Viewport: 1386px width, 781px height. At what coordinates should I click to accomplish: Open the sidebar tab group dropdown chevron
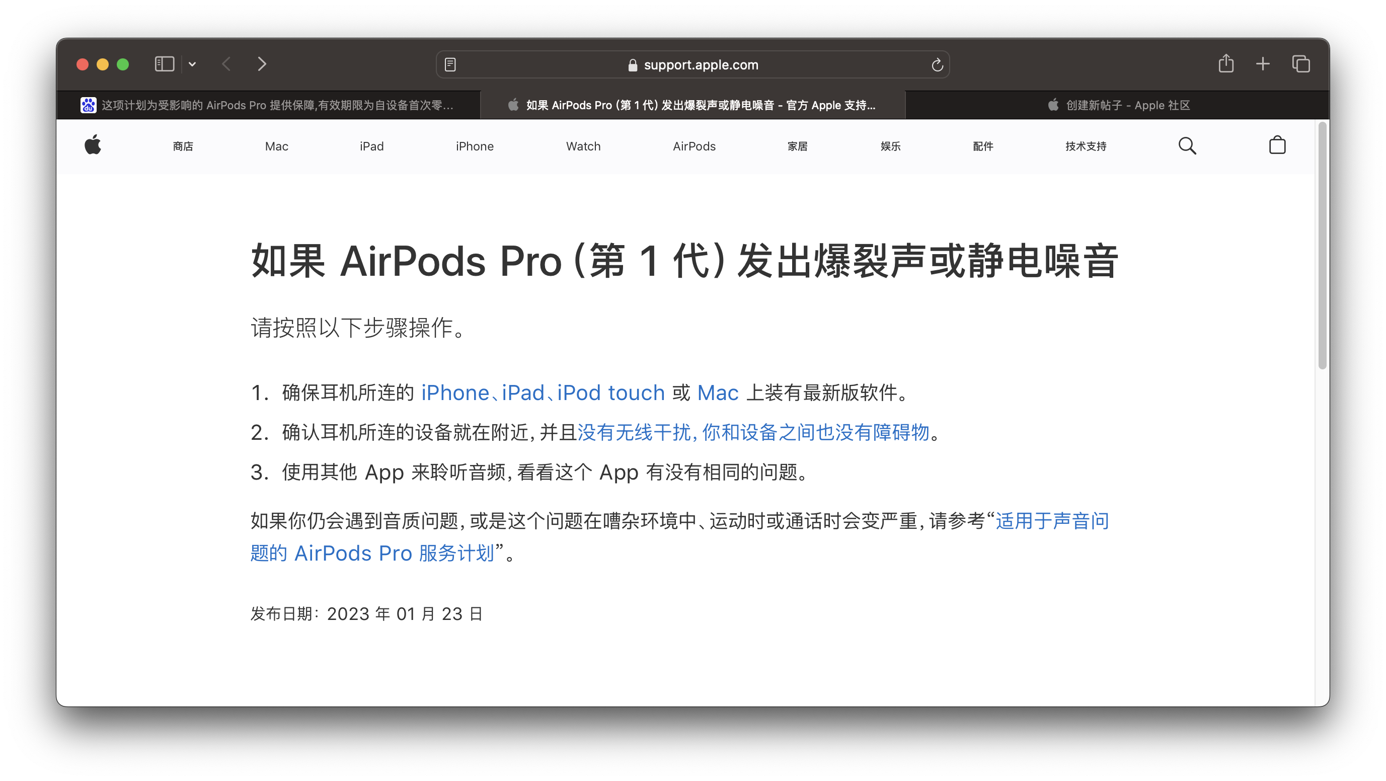pos(192,64)
